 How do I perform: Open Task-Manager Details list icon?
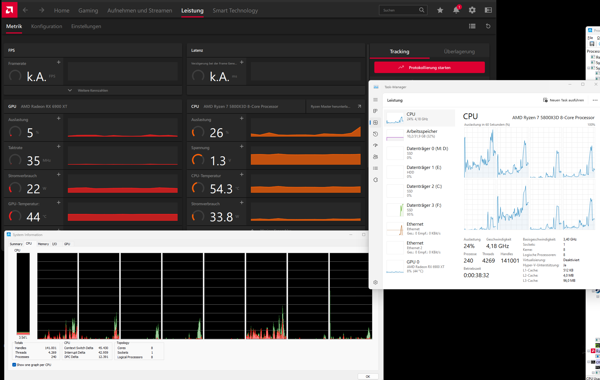[x=375, y=168]
